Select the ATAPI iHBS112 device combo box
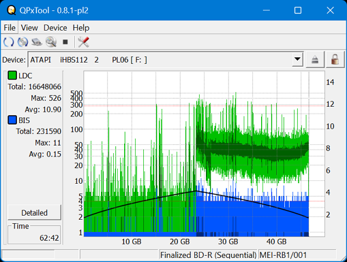Image resolution: width=347 pixels, height=262 pixels. [x=166, y=59]
